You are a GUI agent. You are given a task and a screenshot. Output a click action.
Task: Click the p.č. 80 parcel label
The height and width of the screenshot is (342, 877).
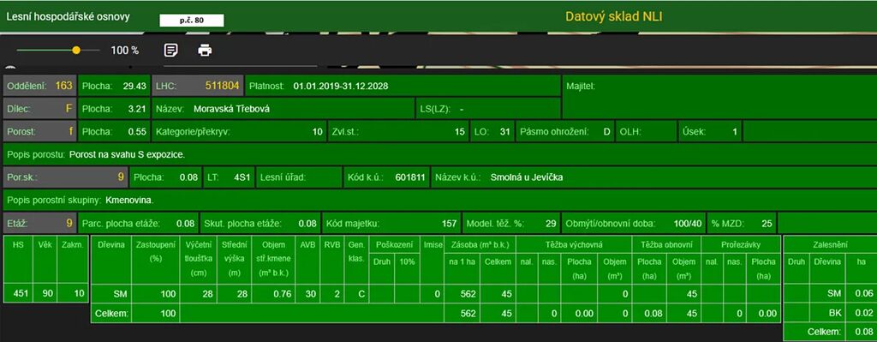[192, 21]
